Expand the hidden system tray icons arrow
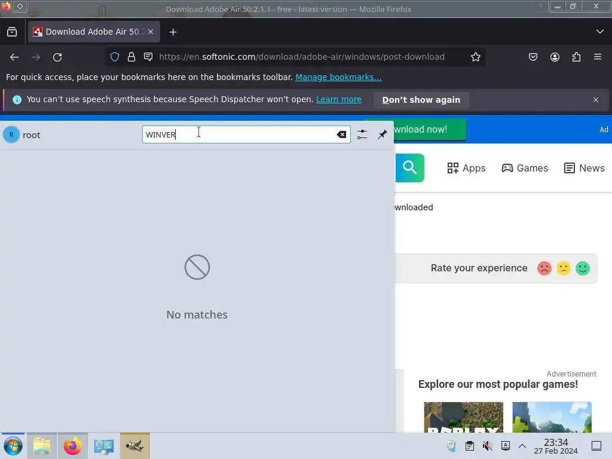 522,446
